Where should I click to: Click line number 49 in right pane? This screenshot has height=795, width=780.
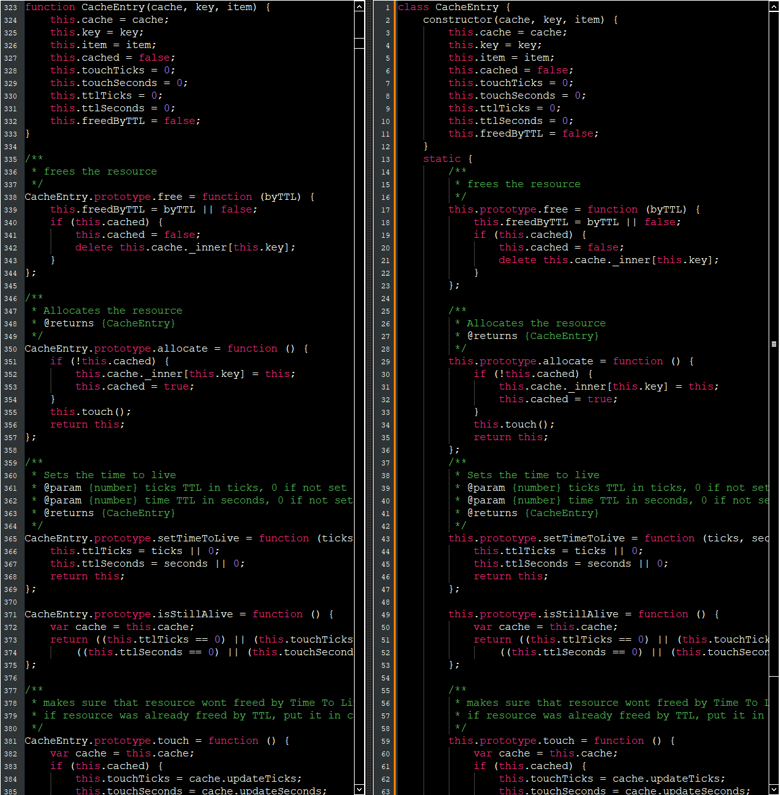386,615
